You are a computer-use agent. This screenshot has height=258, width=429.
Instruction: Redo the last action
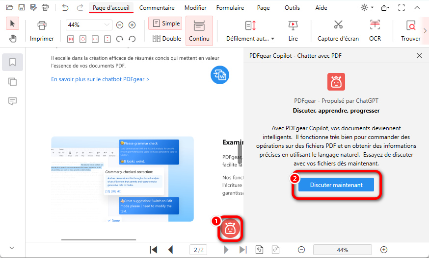80,7
